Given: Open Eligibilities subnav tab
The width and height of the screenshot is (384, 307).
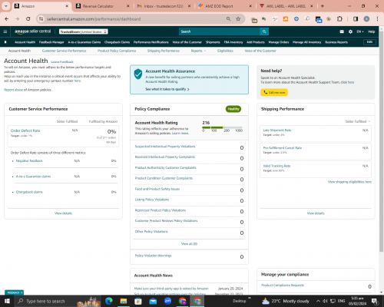Looking at the screenshot, I should point(225,51).
